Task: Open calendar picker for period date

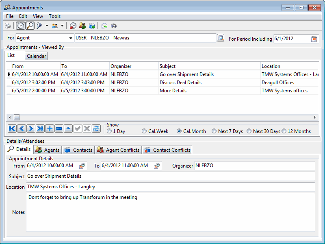Action: click(314, 39)
